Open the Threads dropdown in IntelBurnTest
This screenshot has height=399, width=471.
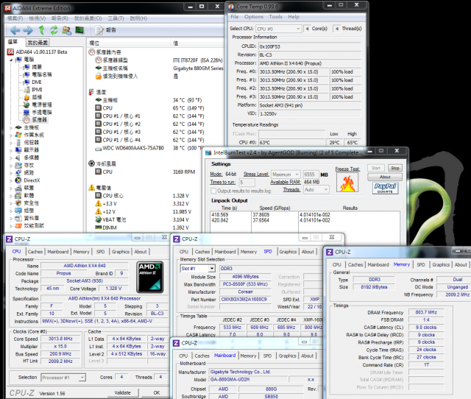pos(316,190)
